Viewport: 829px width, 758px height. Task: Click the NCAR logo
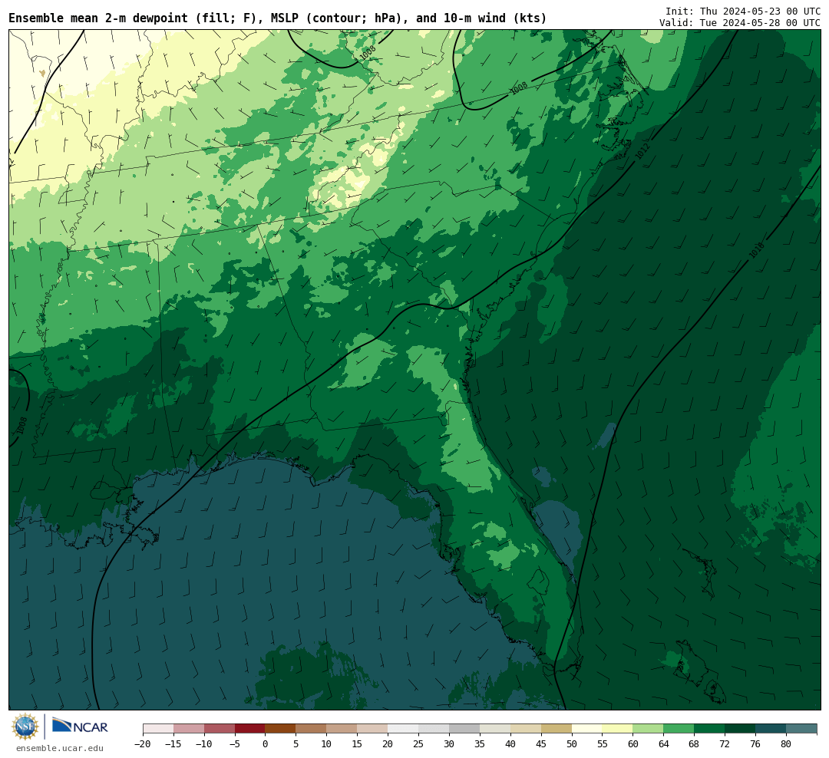(x=80, y=726)
